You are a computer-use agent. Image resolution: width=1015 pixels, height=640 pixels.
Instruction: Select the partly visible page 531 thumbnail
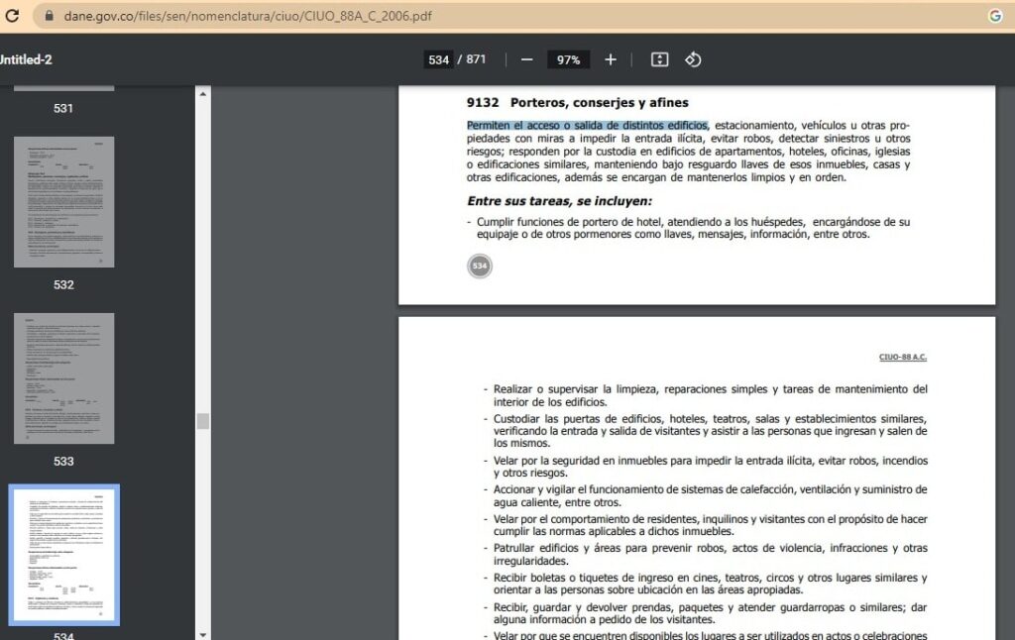63,89
